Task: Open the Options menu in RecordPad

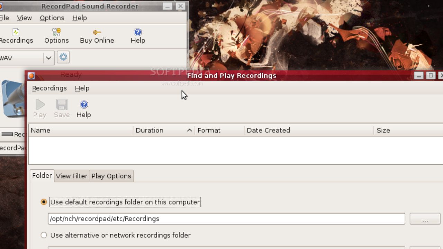Action: [52, 18]
